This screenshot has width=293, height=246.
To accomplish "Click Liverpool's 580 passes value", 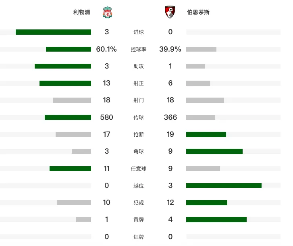I will (x=106, y=117).
